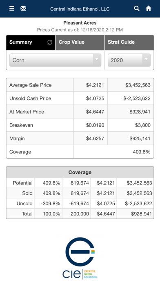Select the Summary tab
Image resolution: width=160 pixels, height=284 pixels.
[31, 42]
